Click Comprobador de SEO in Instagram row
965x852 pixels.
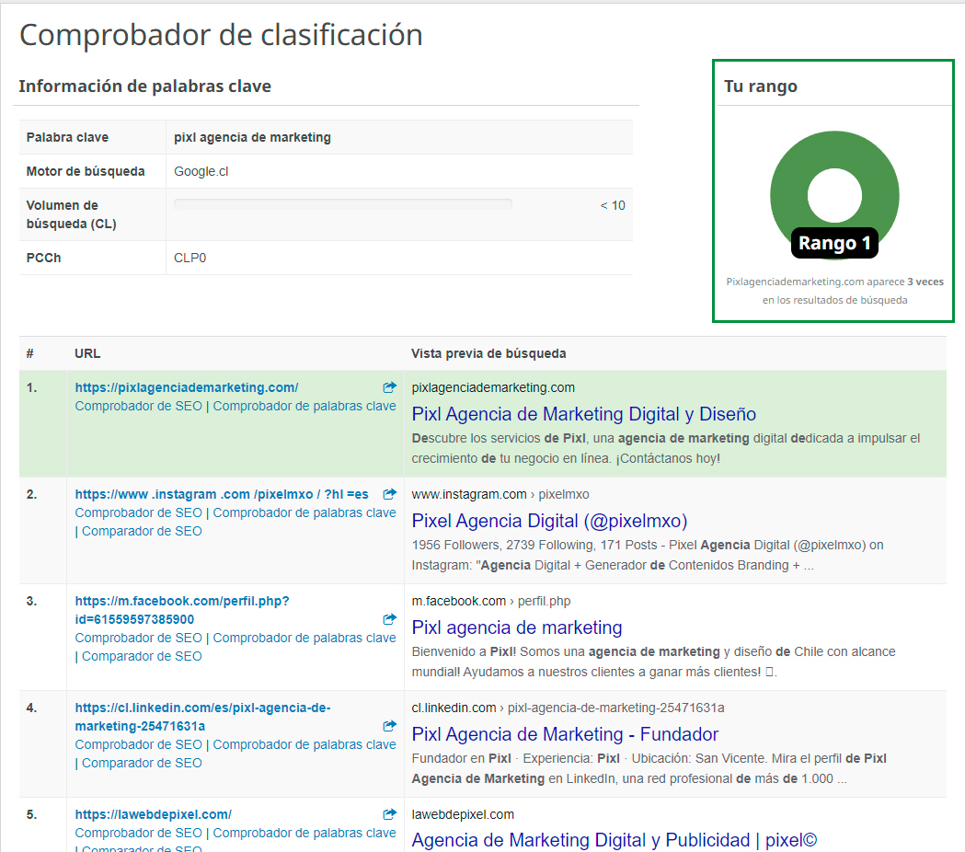pyautogui.click(x=139, y=512)
